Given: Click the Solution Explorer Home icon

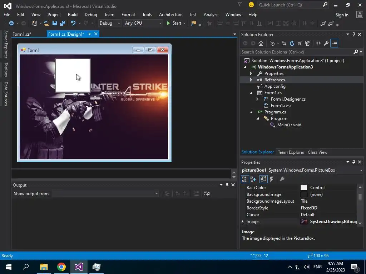Looking at the screenshot, I should pos(261,43).
